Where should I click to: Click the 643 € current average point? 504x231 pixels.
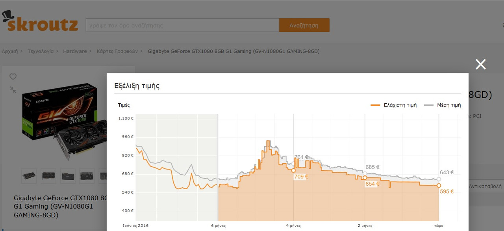click(x=439, y=179)
